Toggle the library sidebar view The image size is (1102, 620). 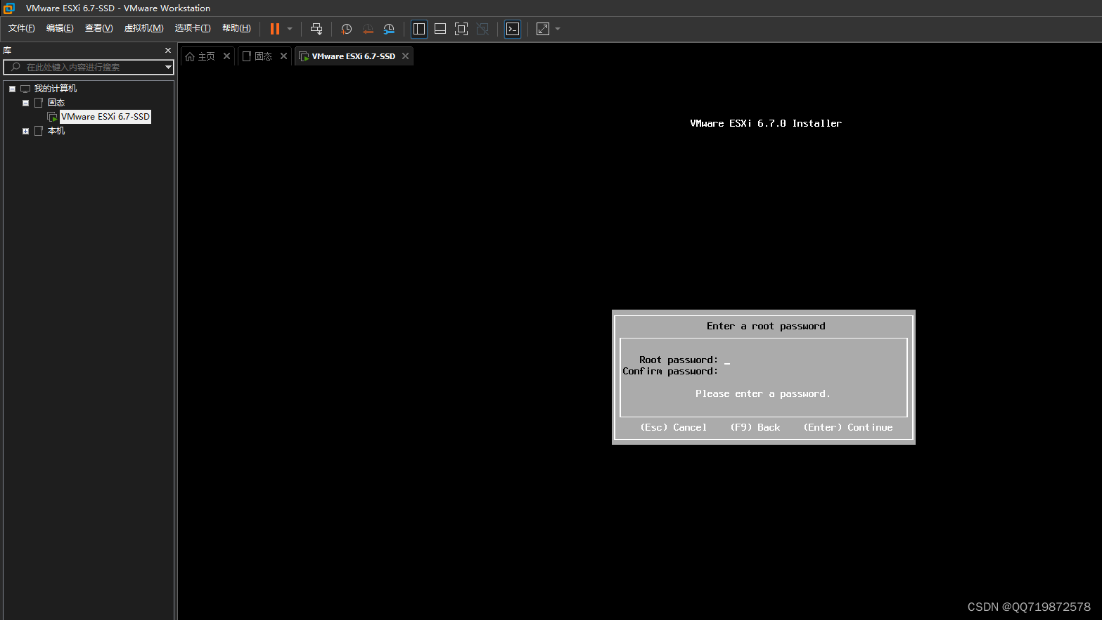coord(419,29)
